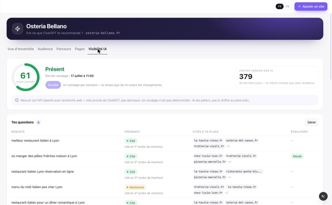Go to the Audience tab
This screenshot has width=332, height=205.
[45, 49]
